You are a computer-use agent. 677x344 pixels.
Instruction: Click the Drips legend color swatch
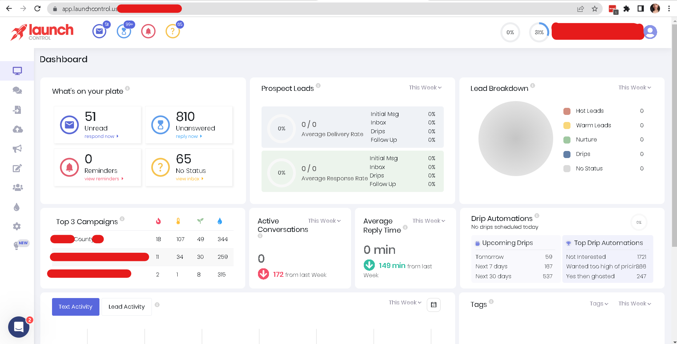pyautogui.click(x=567, y=154)
